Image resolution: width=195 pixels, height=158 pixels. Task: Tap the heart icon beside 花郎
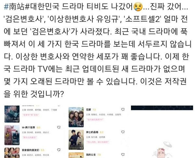(123, 109)
